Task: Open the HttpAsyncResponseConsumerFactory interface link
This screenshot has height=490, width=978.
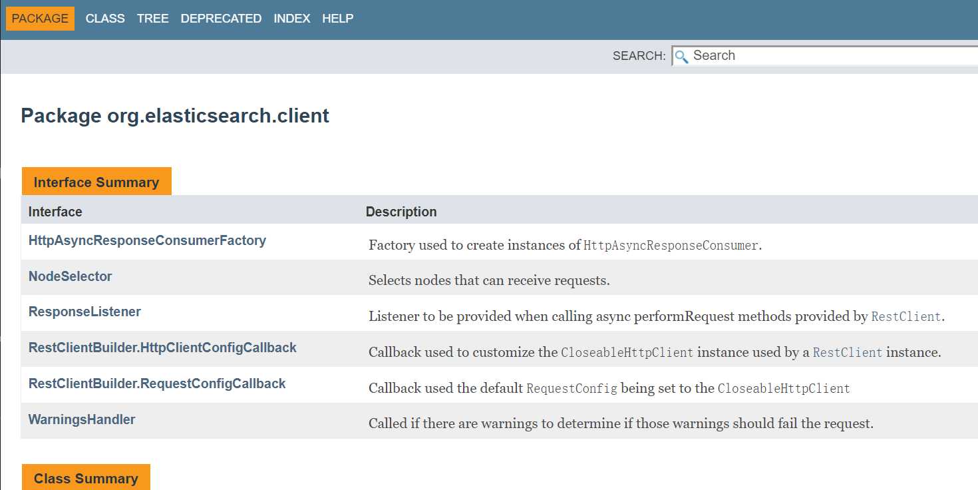Action: coord(147,240)
